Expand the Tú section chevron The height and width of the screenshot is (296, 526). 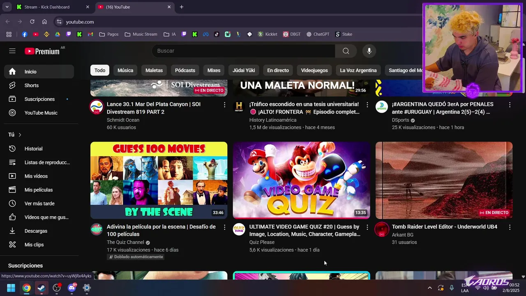20,135
